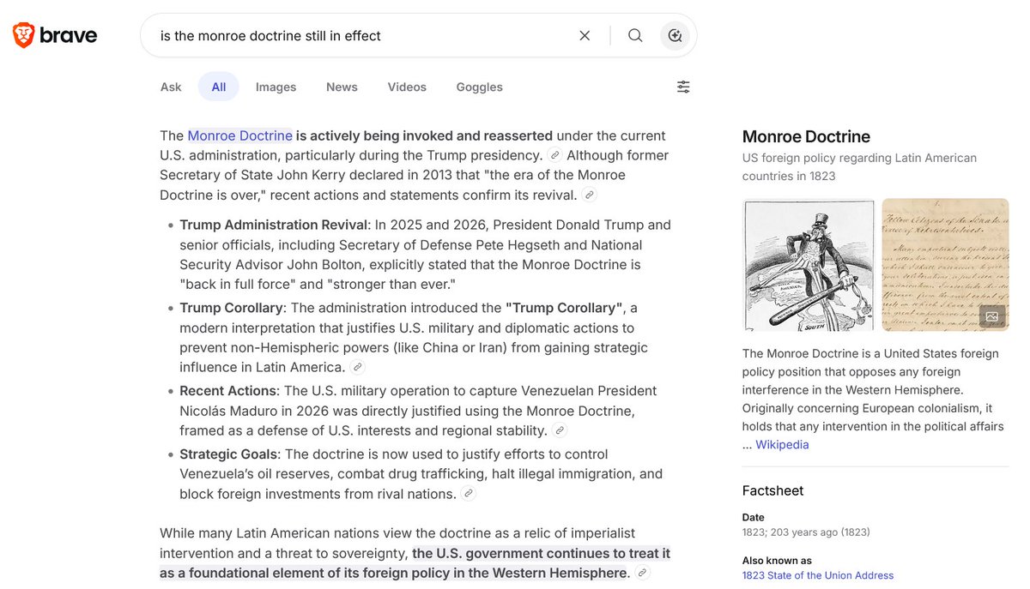
Task: Open the News tab
Action: (342, 87)
